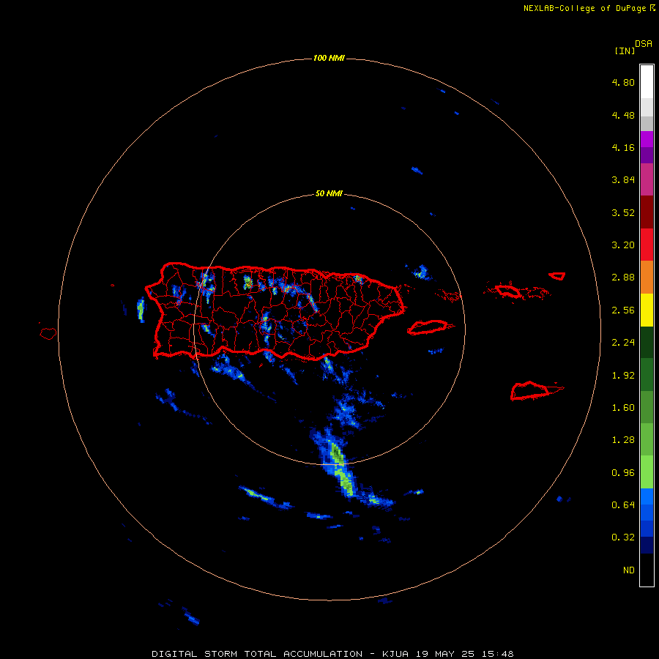659x659 pixels.
Task: Click the Vieques island outline east of Puerto Rico
Action: click(428, 327)
